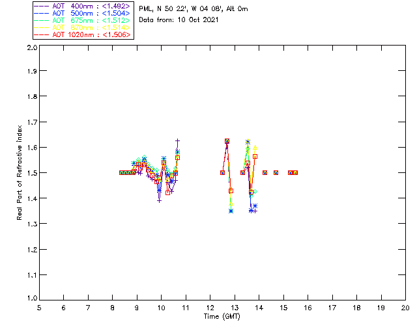Select legend entry AOT 500nm <1.504>

[x=82, y=13]
